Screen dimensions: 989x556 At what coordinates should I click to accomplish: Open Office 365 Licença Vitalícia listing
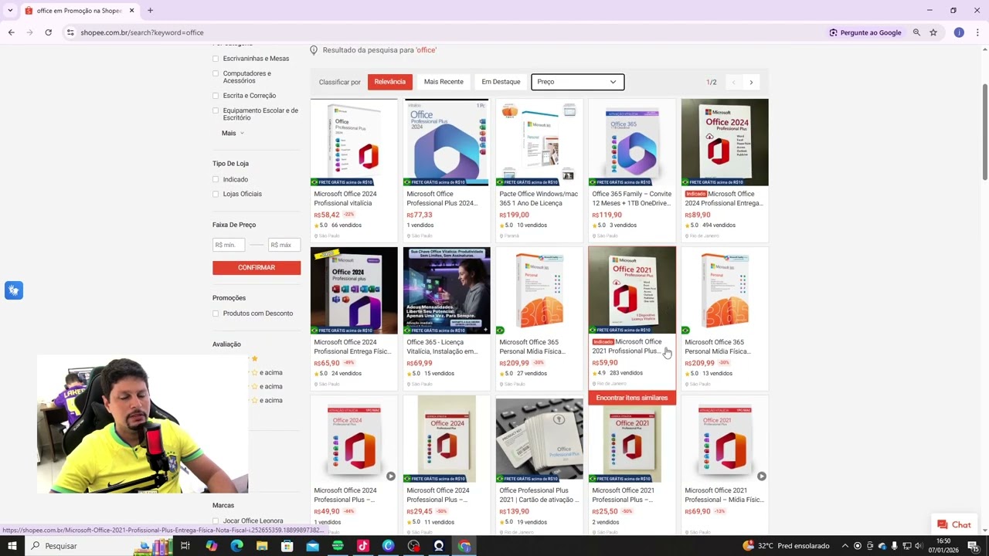(447, 318)
